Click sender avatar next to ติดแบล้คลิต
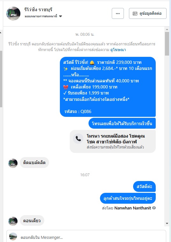 [x=13, y=163]
